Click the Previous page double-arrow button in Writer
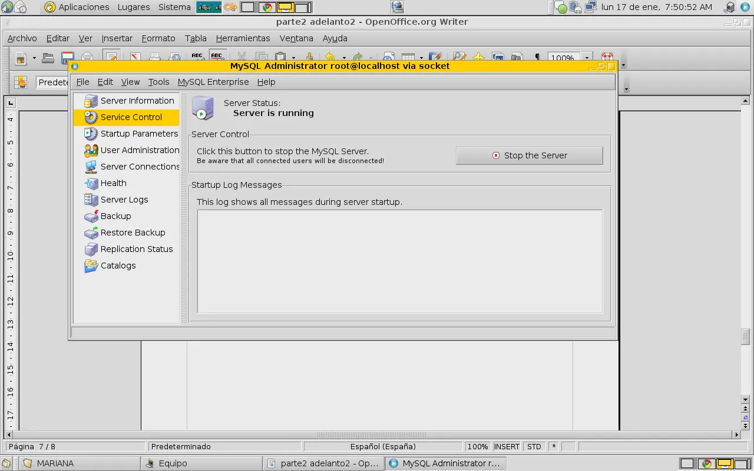This screenshot has height=471, width=754. pyautogui.click(x=745, y=408)
